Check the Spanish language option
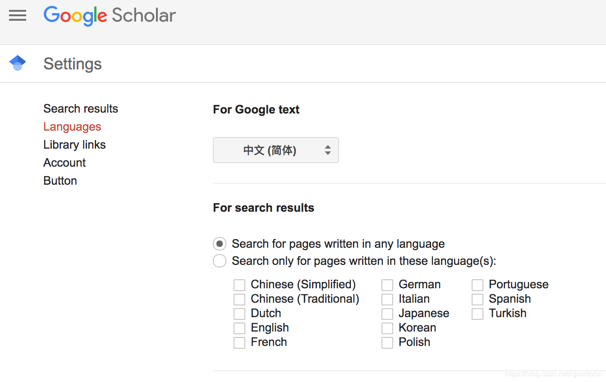 477,299
